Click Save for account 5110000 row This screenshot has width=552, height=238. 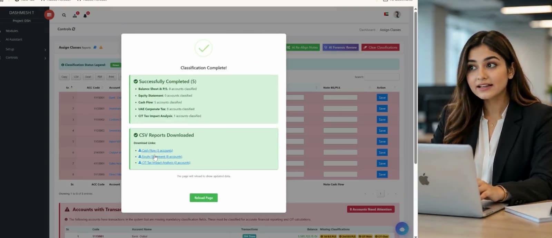(x=382, y=174)
